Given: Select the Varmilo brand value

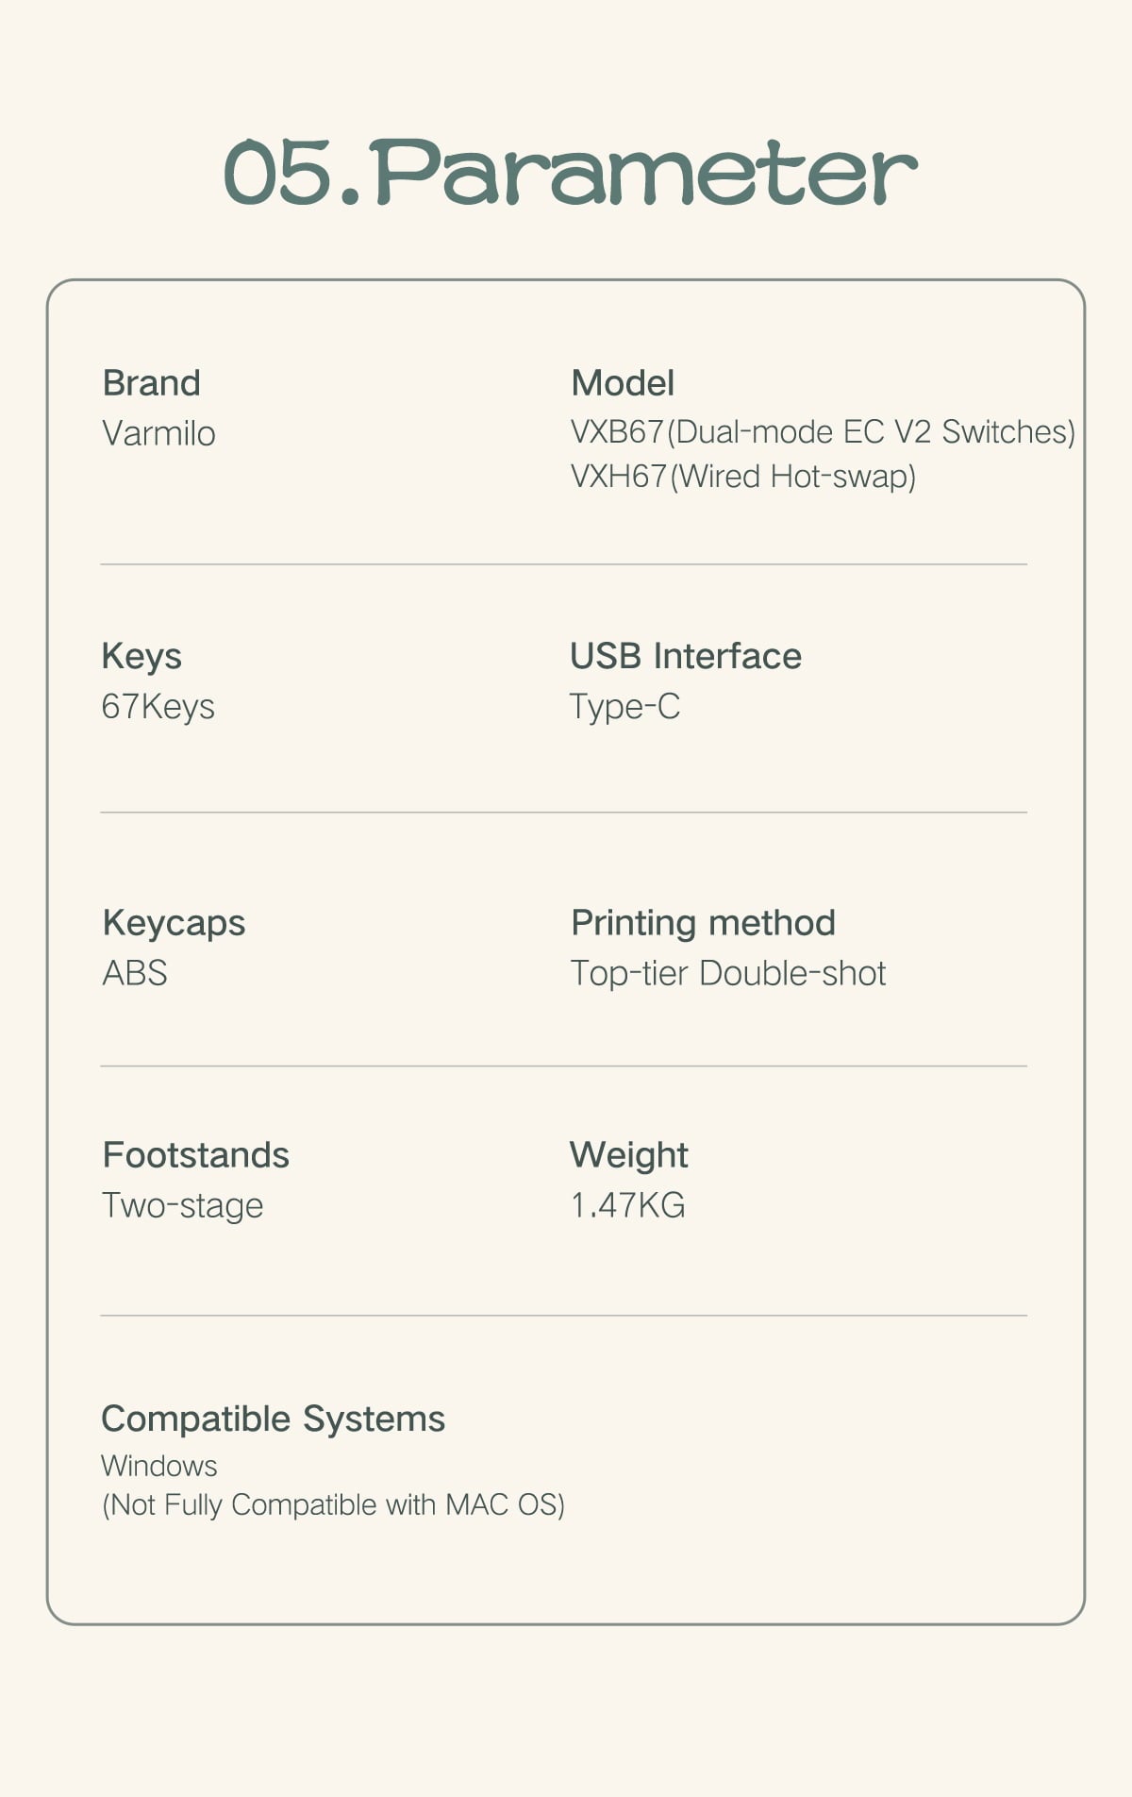Looking at the screenshot, I should coord(158,433).
